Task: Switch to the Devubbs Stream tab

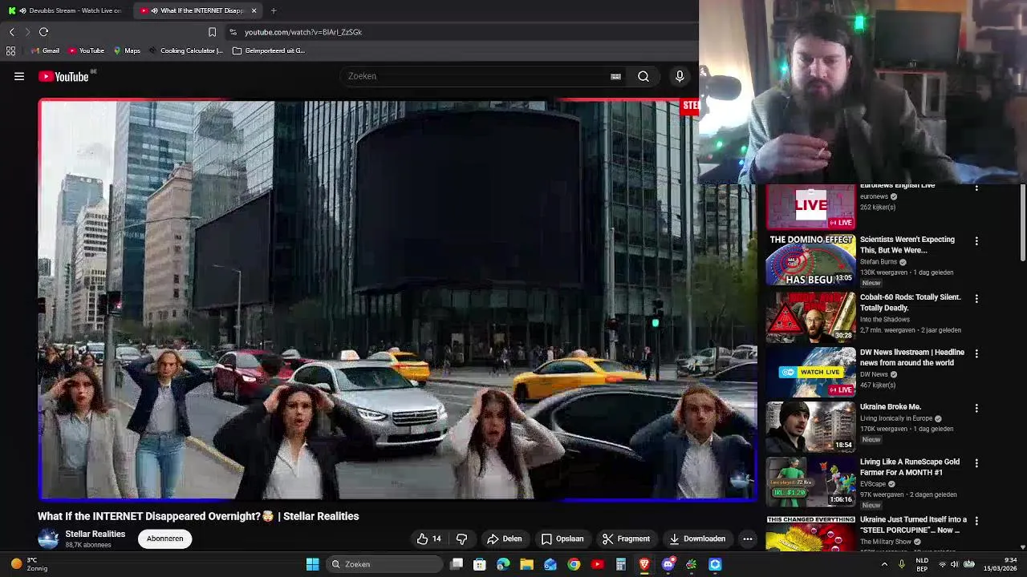Action: 67,10
